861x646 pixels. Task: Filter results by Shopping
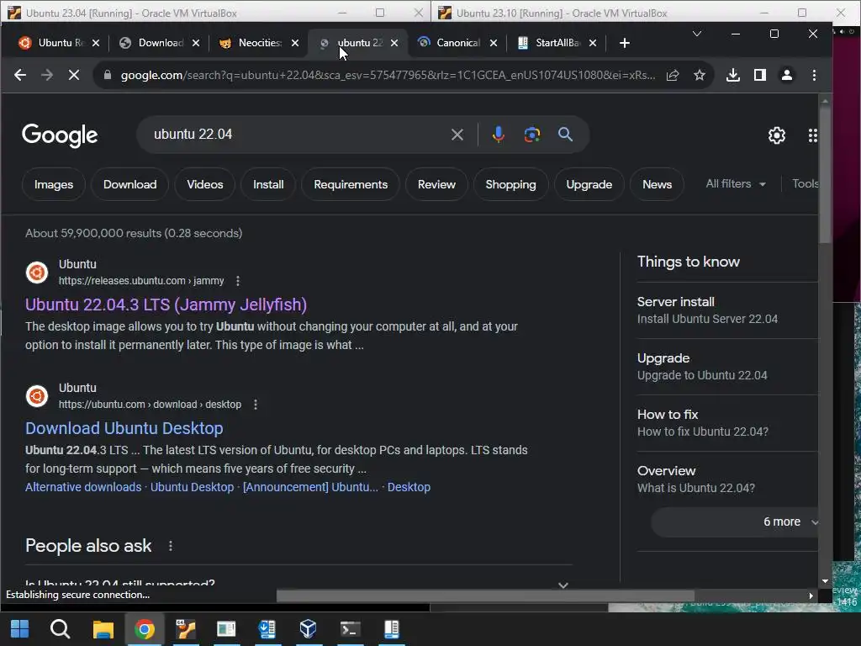[510, 184]
